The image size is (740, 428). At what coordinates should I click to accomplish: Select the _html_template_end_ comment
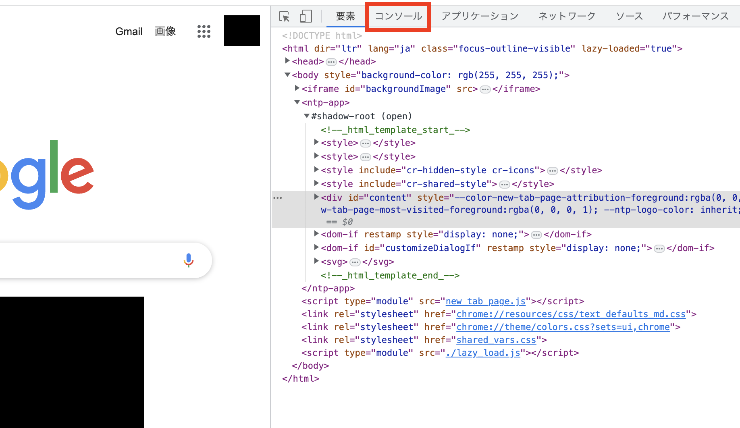(x=390, y=275)
